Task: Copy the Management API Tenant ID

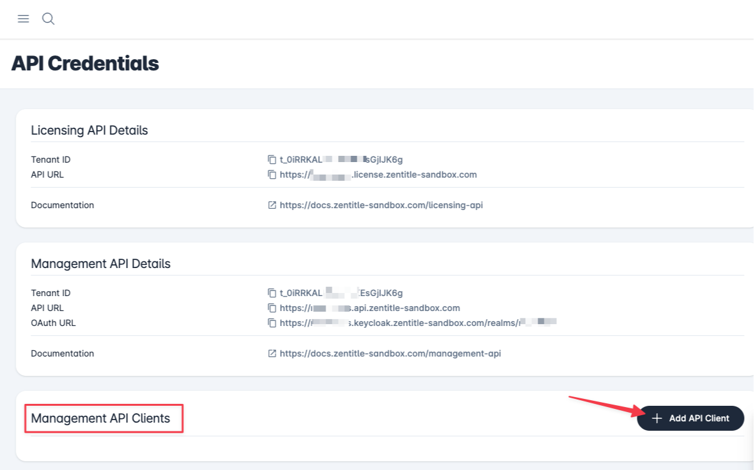Action: (272, 293)
